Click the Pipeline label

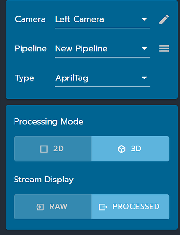pyautogui.click(x=31, y=49)
